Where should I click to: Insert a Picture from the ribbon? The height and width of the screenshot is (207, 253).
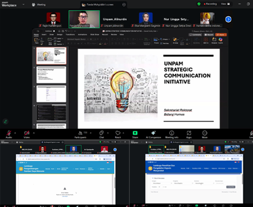(x=156, y=40)
